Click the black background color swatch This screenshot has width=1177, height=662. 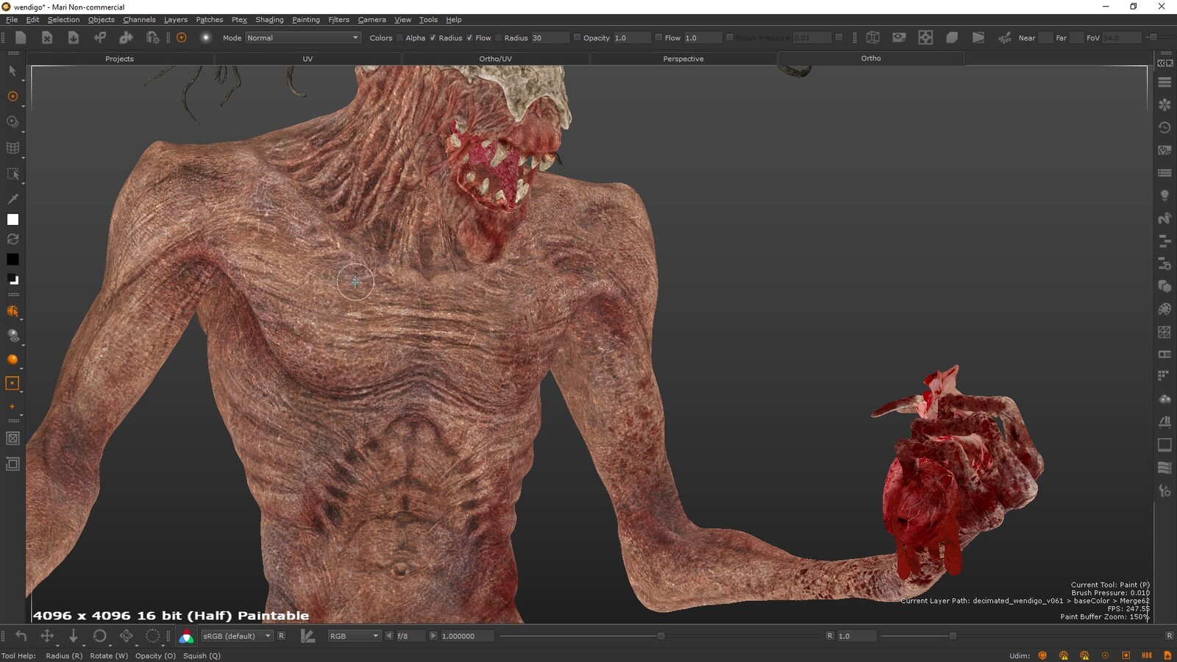tap(13, 259)
